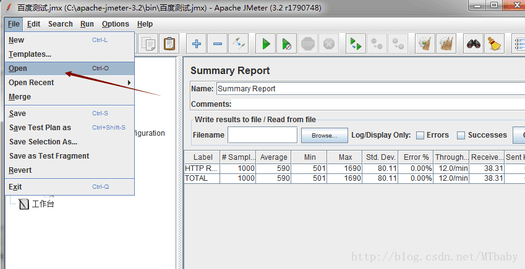Collapse all tree nodes with minus icon
This screenshot has height=269, width=525.
tap(218, 44)
